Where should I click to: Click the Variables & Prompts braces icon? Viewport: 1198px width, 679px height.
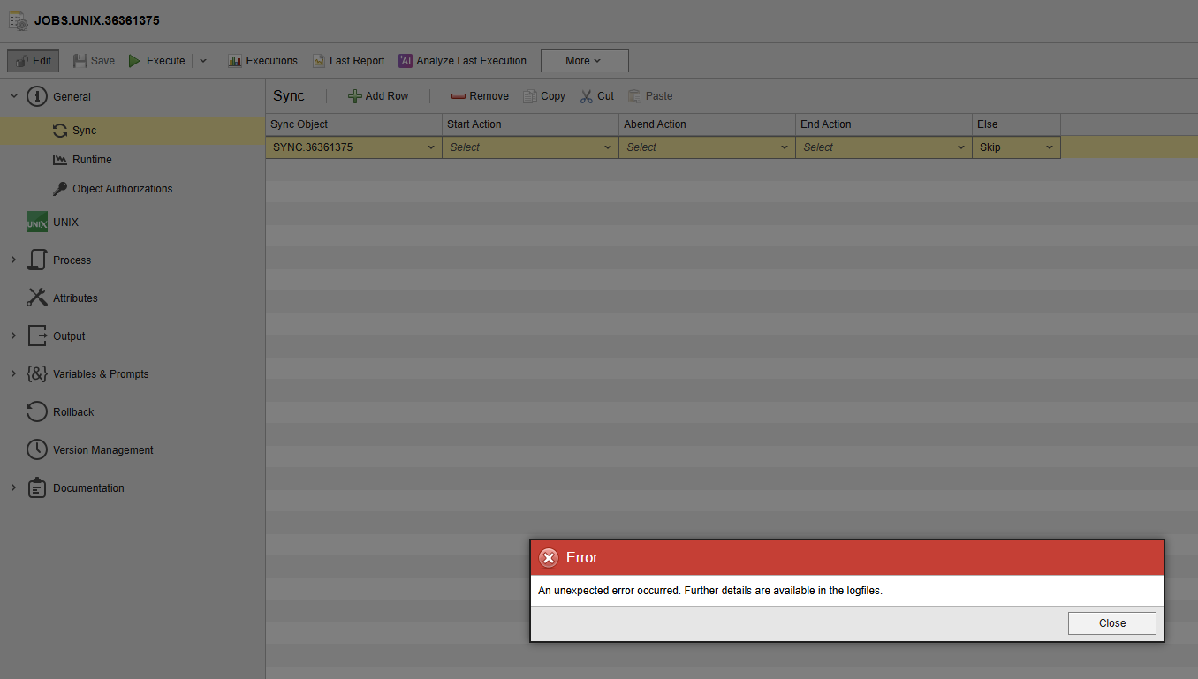[36, 373]
